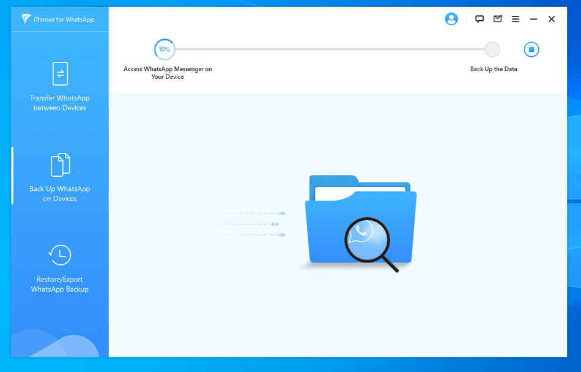Stop the backup with the stop button
Image resolution: width=581 pixels, height=372 pixels.
pos(531,50)
